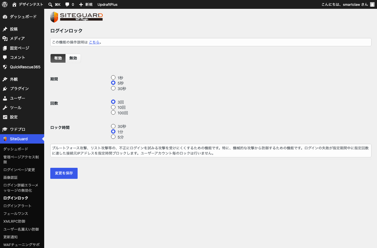Open ユーザー名漏えい防御 submenu item
Image resolution: width=377 pixels, height=248 pixels.
coord(21,229)
